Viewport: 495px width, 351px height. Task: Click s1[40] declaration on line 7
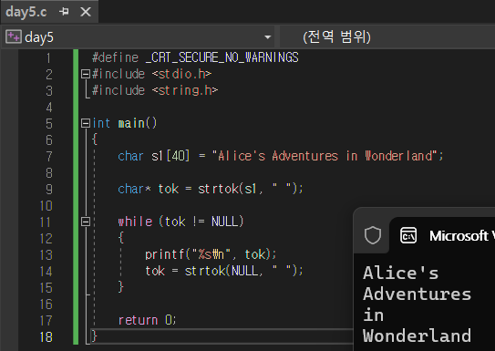pos(170,156)
